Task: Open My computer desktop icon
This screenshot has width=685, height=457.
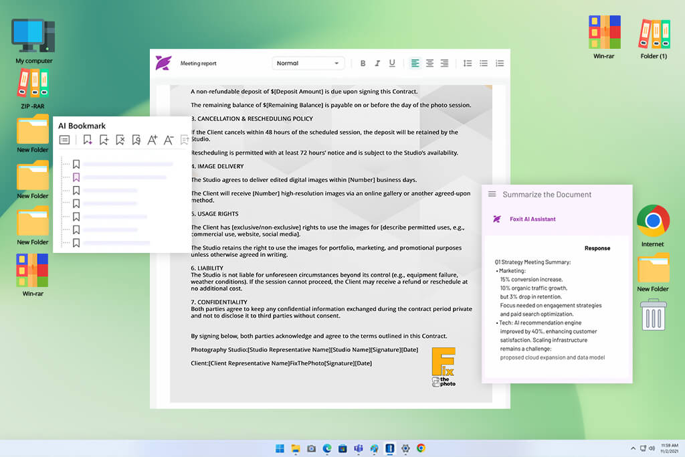Action: click(x=33, y=41)
